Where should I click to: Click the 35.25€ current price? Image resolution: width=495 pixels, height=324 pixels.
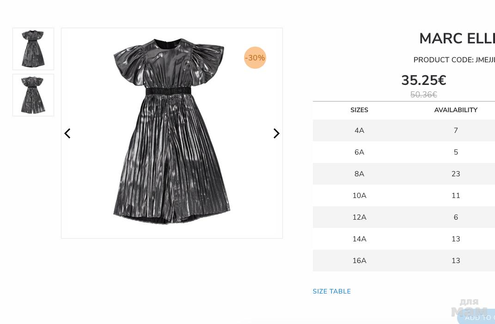coord(423,81)
